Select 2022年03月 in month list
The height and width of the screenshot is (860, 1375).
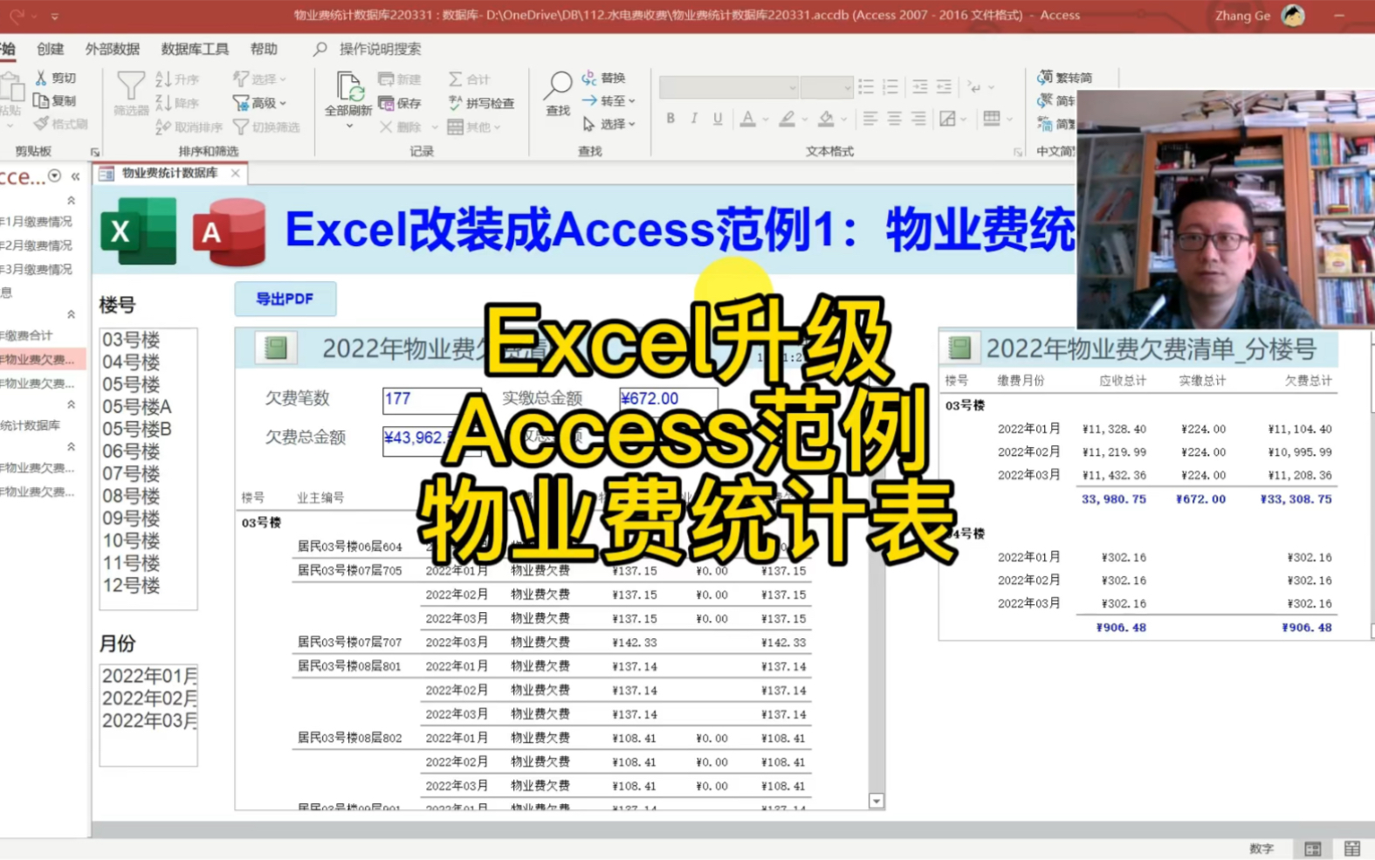pos(149,720)
